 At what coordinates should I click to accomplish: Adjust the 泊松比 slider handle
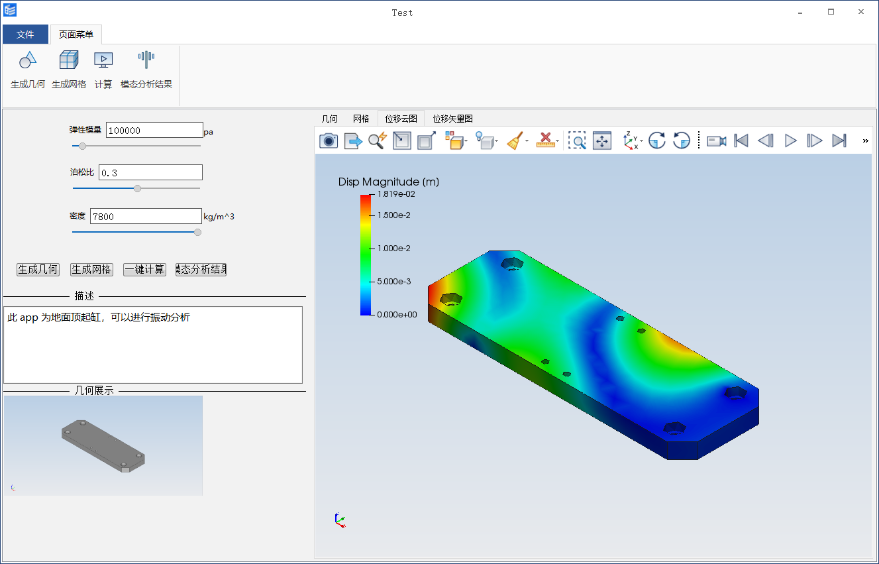point(137,188)
